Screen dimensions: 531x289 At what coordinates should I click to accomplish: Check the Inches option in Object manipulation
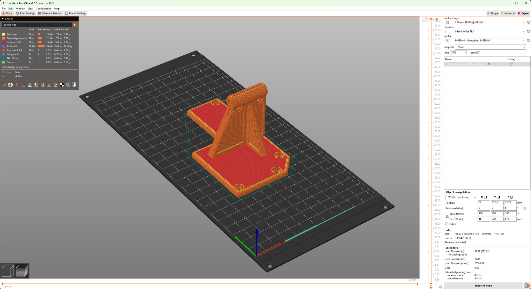tap(447, 224)
